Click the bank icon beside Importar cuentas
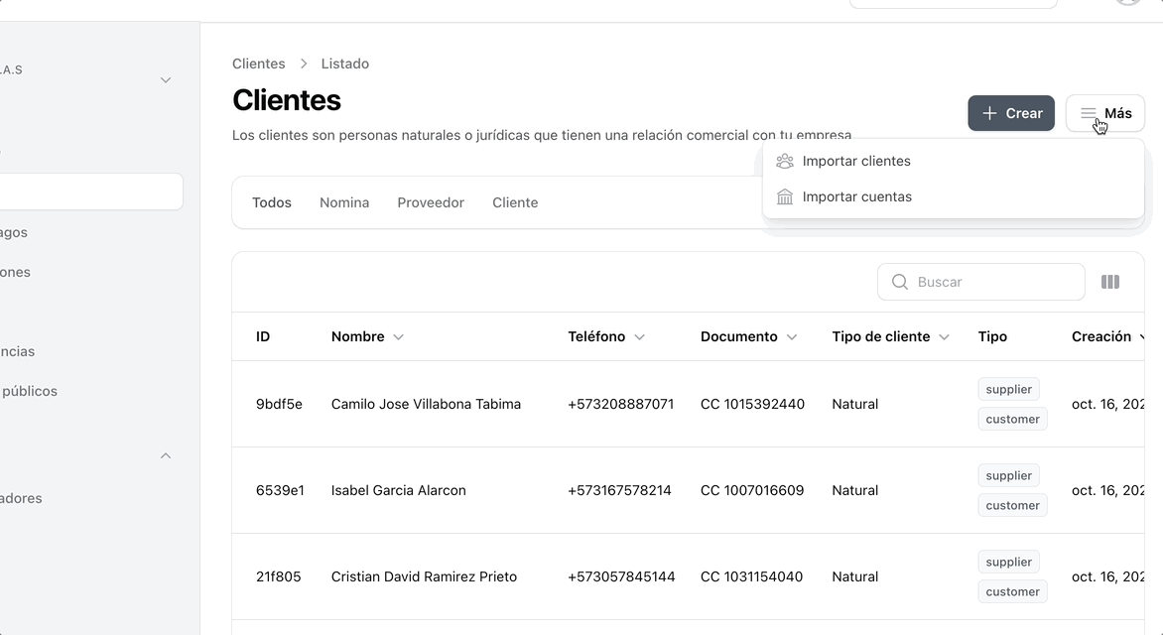This screenshot has width=1163, height=635. pos(784,196)
